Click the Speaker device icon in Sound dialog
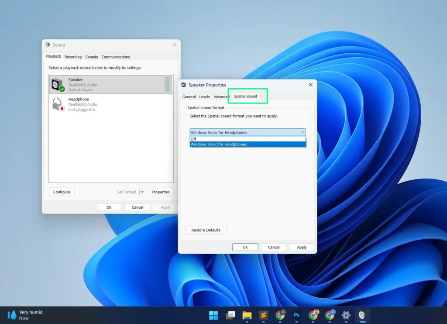This screenshot has width=447, height=324. (58, 84)
